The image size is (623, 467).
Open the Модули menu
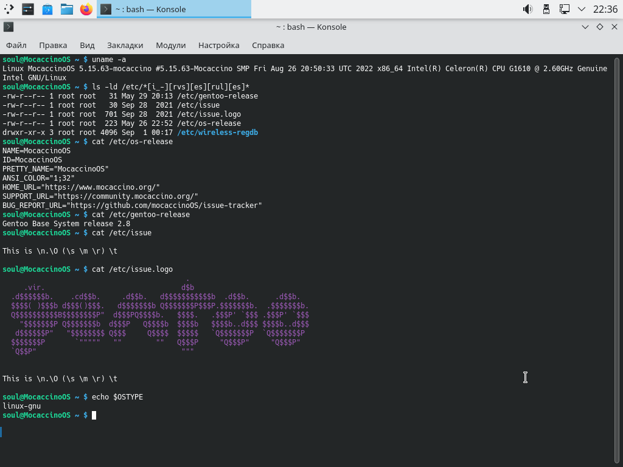tap(171, 45)
